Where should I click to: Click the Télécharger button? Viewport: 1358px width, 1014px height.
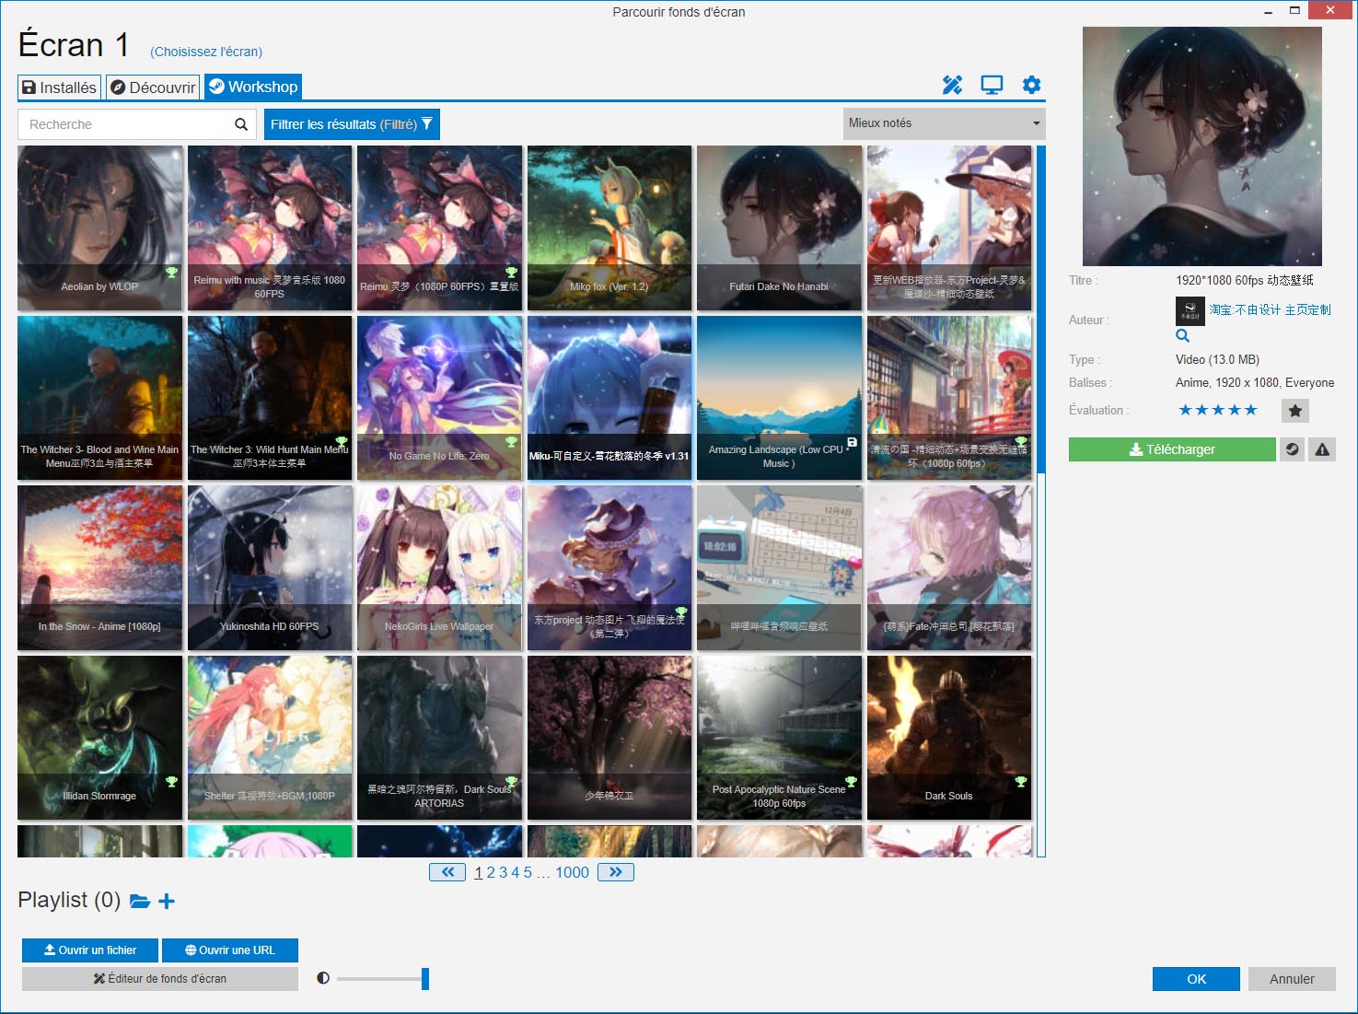[1172, 449]
